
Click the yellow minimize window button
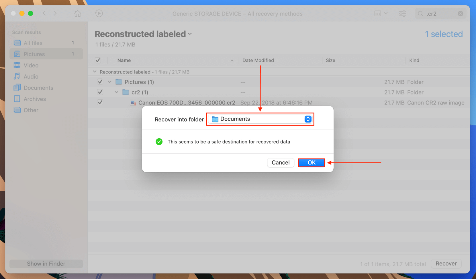[x=22, y=13]
